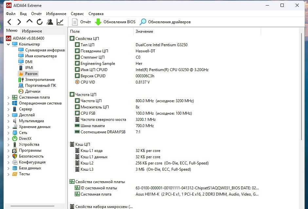This screenshot has height=209, width=308.
Task: Open the Файл menu
Action: coord(10,14)
